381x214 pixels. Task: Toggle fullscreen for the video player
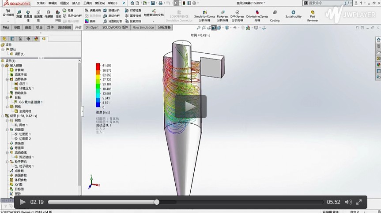point(360,202)
